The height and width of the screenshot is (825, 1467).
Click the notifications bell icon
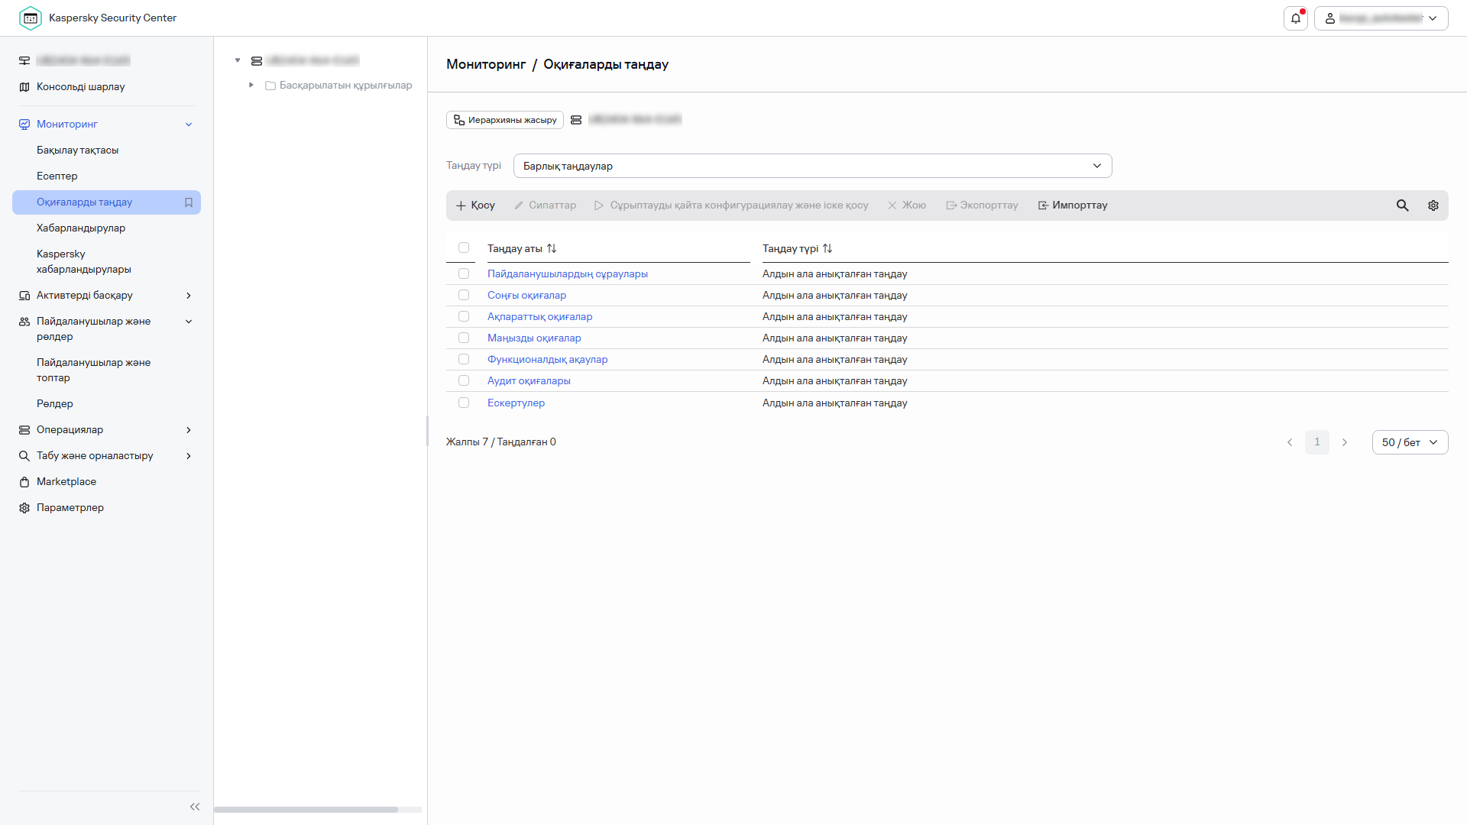click(1296, 18)
